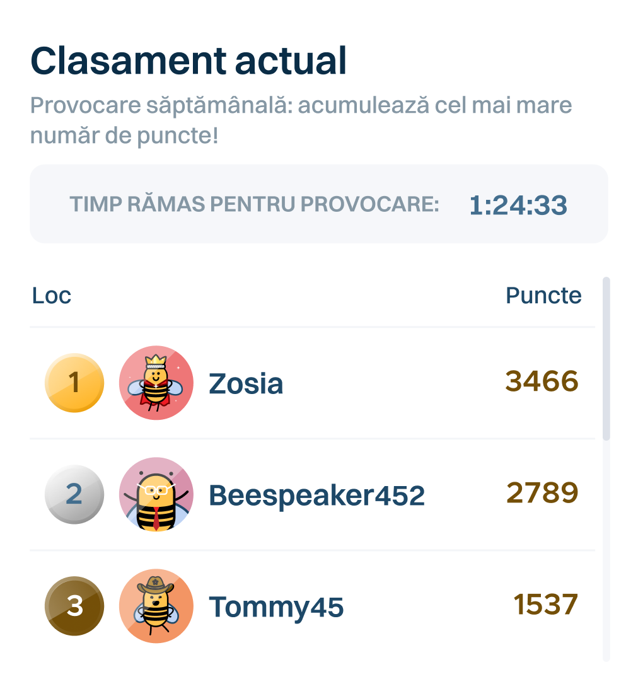Click the "Timp rămas pentru provocare" label
The height and width of the screenshot is (696, 638).
[254, 204]
